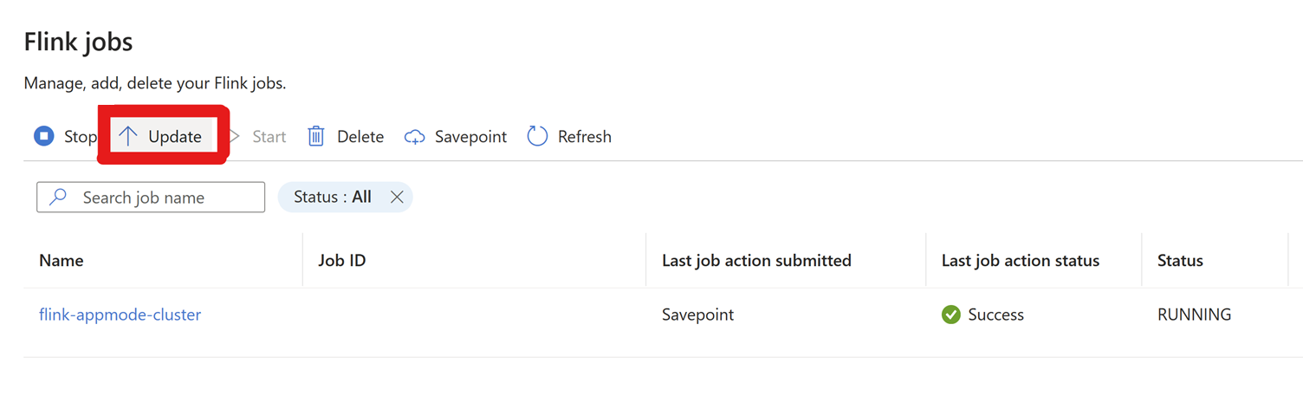This screenshot has width=1303, height=409.
Task: Choose the Savepoint toolbar label
Action: 470,137
